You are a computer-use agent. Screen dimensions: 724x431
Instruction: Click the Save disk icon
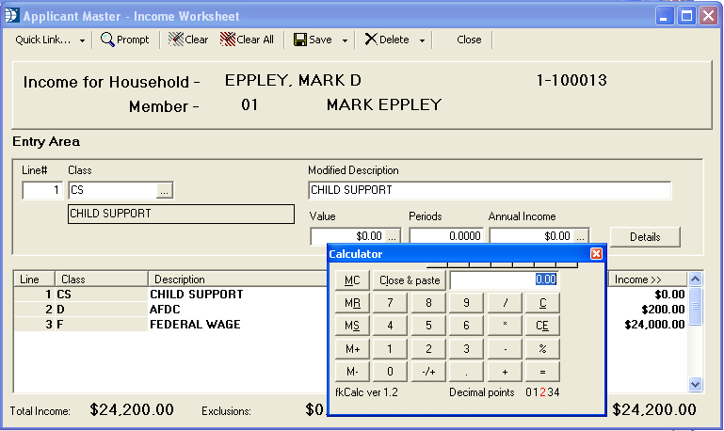[x=299, y=40]
